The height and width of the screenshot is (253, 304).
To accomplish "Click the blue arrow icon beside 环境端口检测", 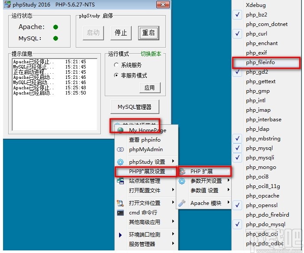I will [x=120, y=235].
